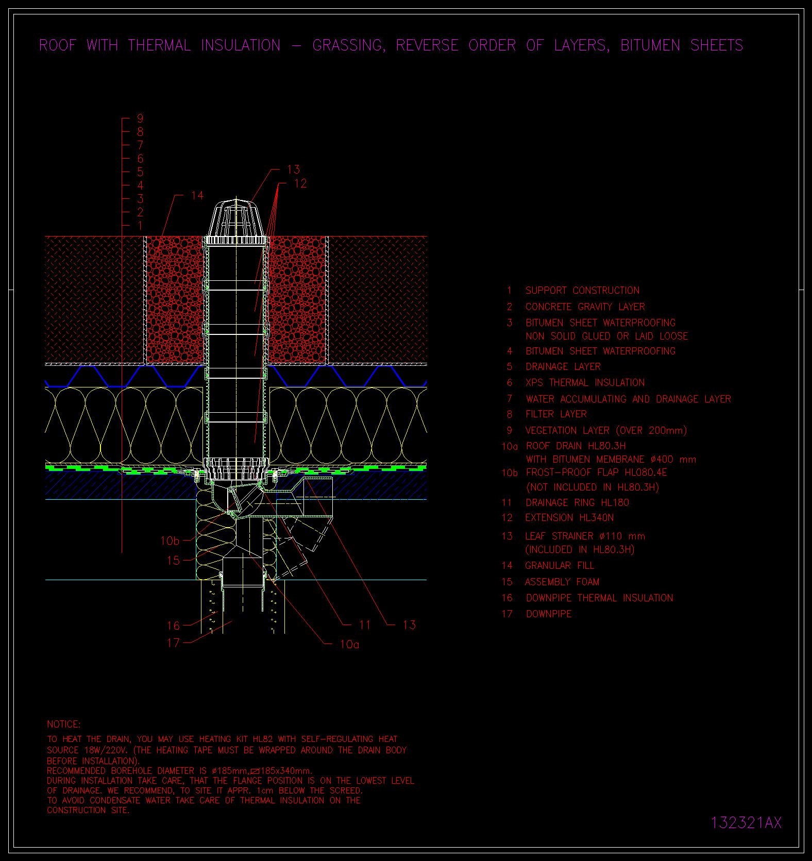The height and width of the screenshot is (861, 812).
Task: Select the legend entry 'CONCRETE GRAVITY LAYER'
Action: (585, 307)
